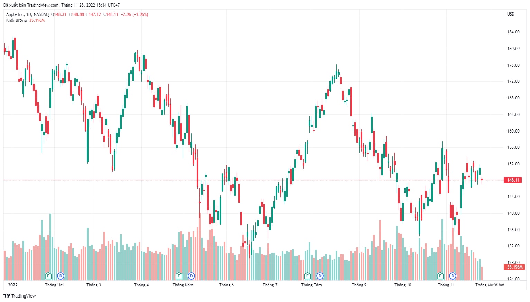Image resolution: width=530 pixels, height=302 pixels.
Task: Click the Tháng Mười hai time axis label
Action: click(489, 285)
